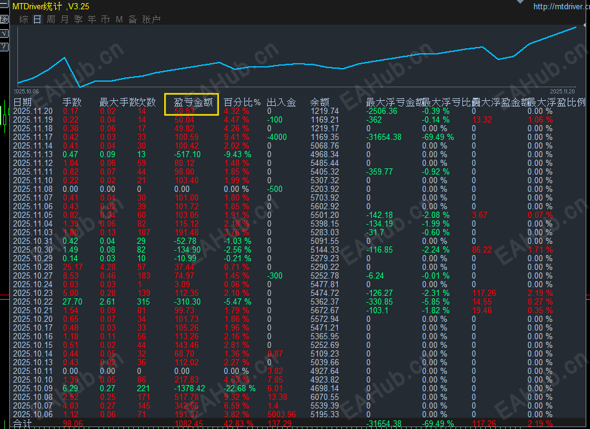Viewport: 590px width, 429px height.
Task: Click the 2025.10.06 start label under the chart
Action: click(26, 92)
